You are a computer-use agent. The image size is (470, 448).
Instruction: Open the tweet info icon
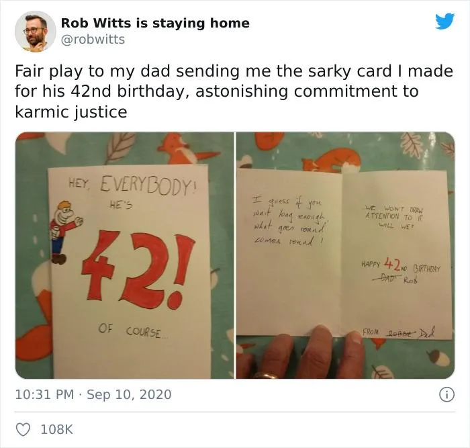tap(446, 395)
